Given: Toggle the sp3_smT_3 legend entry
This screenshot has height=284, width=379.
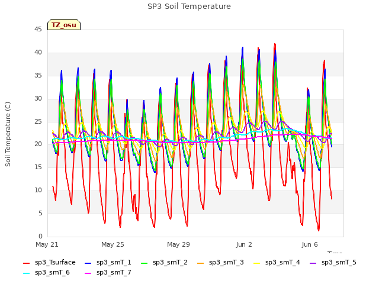Looking at the screenshot, I should 220,263.
